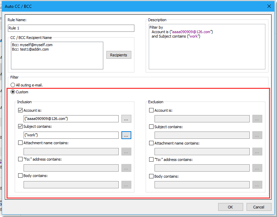The height and width of the screenshot is (217, 277).
Task: Dismiss the dialog with Cancel
Action: pos(259,207)
